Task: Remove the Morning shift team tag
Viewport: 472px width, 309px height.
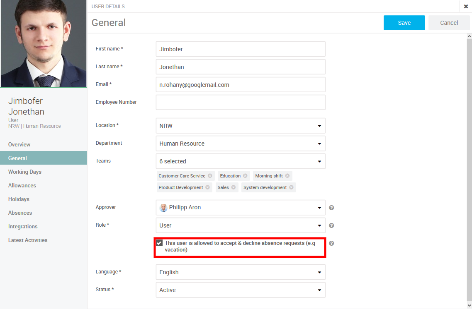Action: pyautogui.click(x=287, y=176)
